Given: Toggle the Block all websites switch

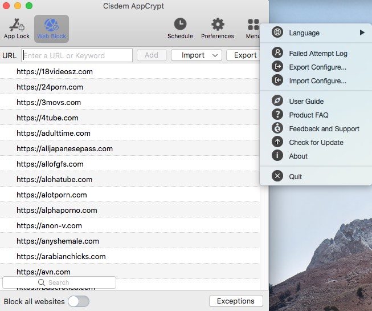Looking at the screenshot, I should click(79, 301).
